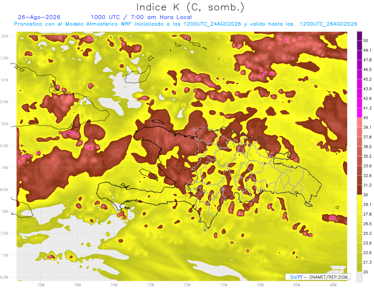Image resolution: width=374 pixels, height=289 pixels.
Task: Click the colorbar value "33.9"
Action: 367,166
